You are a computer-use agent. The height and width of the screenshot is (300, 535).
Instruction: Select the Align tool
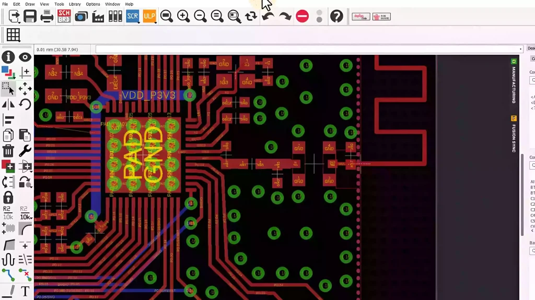pyautogui.click(x=8, y=119)
